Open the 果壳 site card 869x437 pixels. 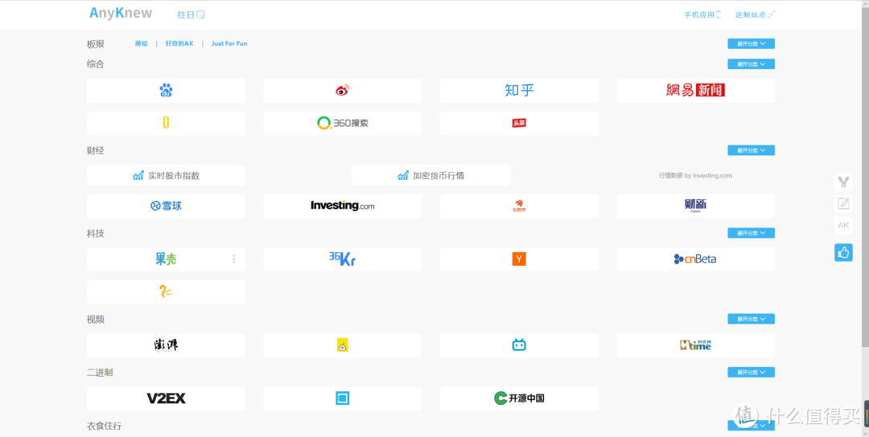pyautogui.click(x=166, y=259)
